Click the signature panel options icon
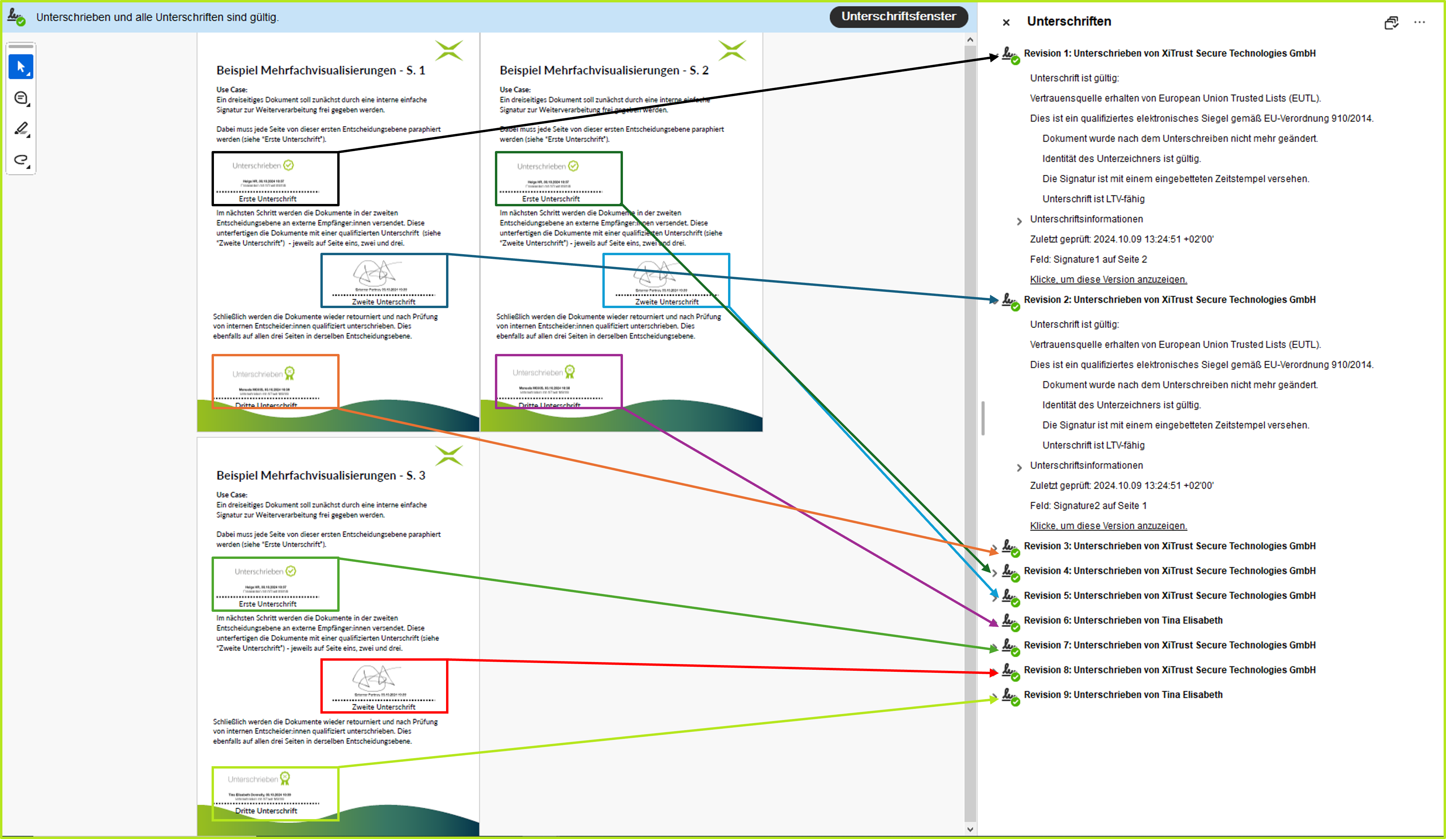This screenshot has height=839, width=1446. click(x=1391, y=22)
